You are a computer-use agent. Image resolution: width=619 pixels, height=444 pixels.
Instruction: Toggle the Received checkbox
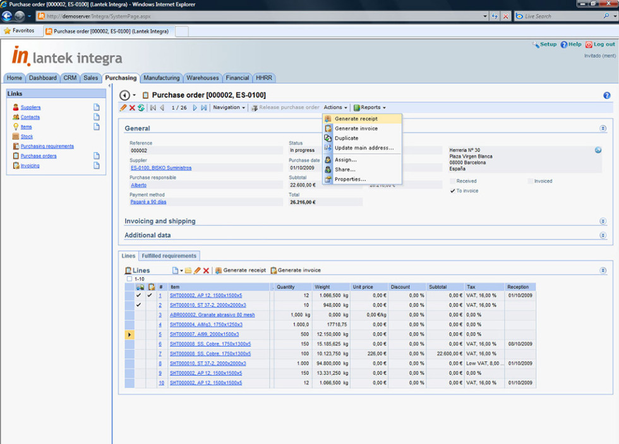coord(452,181)
